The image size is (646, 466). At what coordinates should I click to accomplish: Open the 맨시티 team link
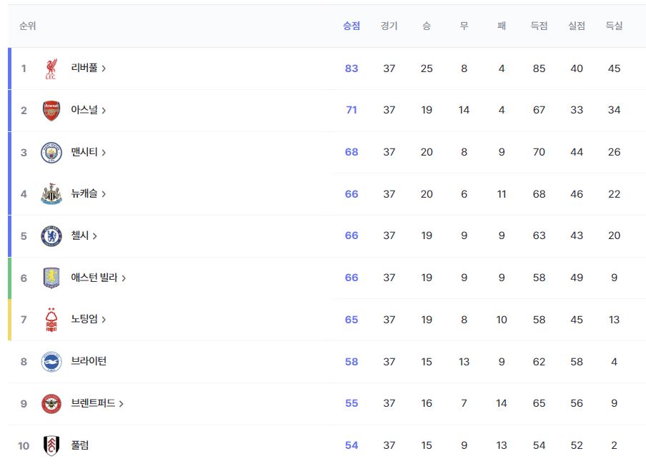point(84,152)
